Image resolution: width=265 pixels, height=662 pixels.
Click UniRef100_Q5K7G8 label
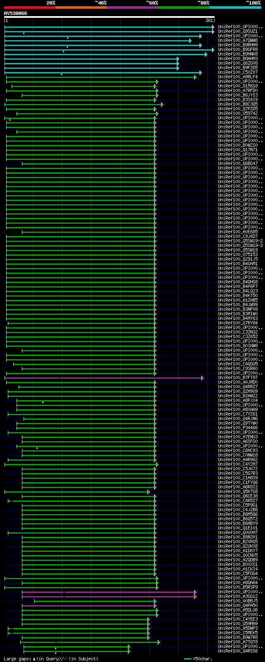238,491
